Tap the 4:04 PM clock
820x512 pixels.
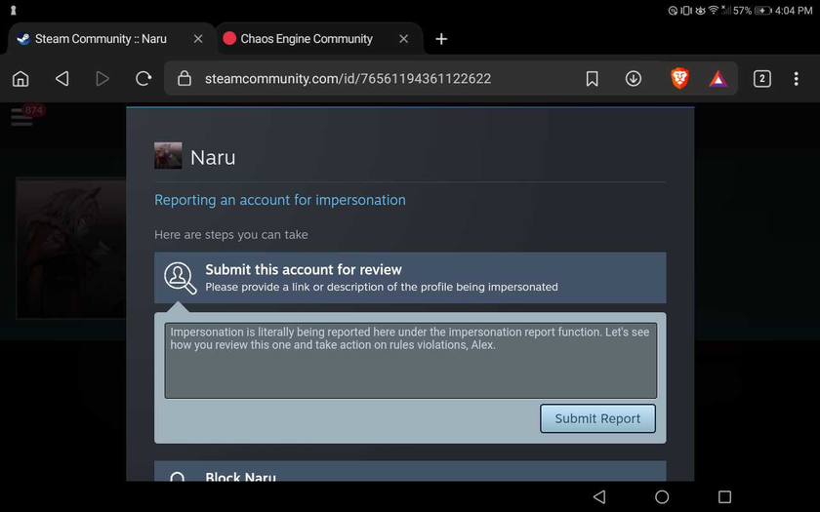tap(794, 11)
